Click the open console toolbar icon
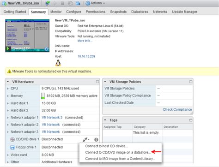The width and height of the screenshot is (219, 167). pyautogui.click(x=48, y=3)
